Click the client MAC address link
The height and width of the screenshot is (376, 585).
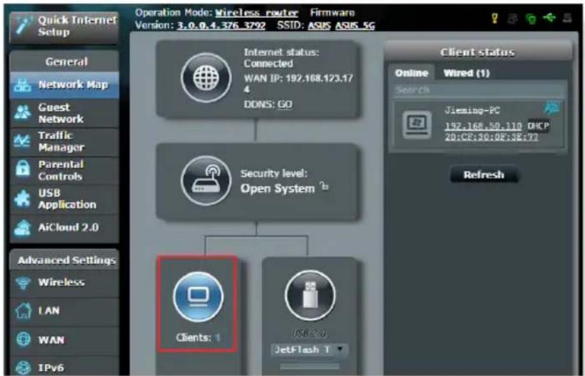tap(492, 137)
